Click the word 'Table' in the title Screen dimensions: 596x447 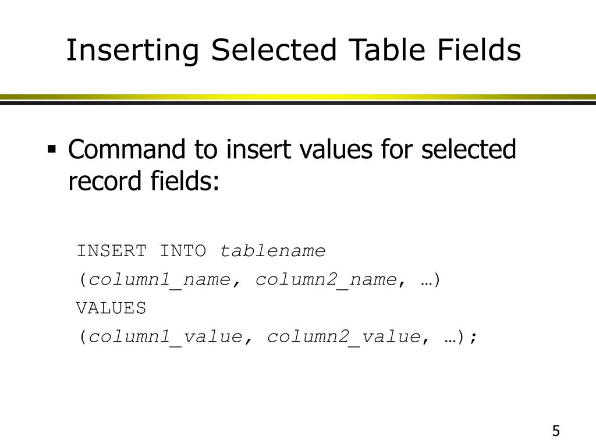click(386, 50)
